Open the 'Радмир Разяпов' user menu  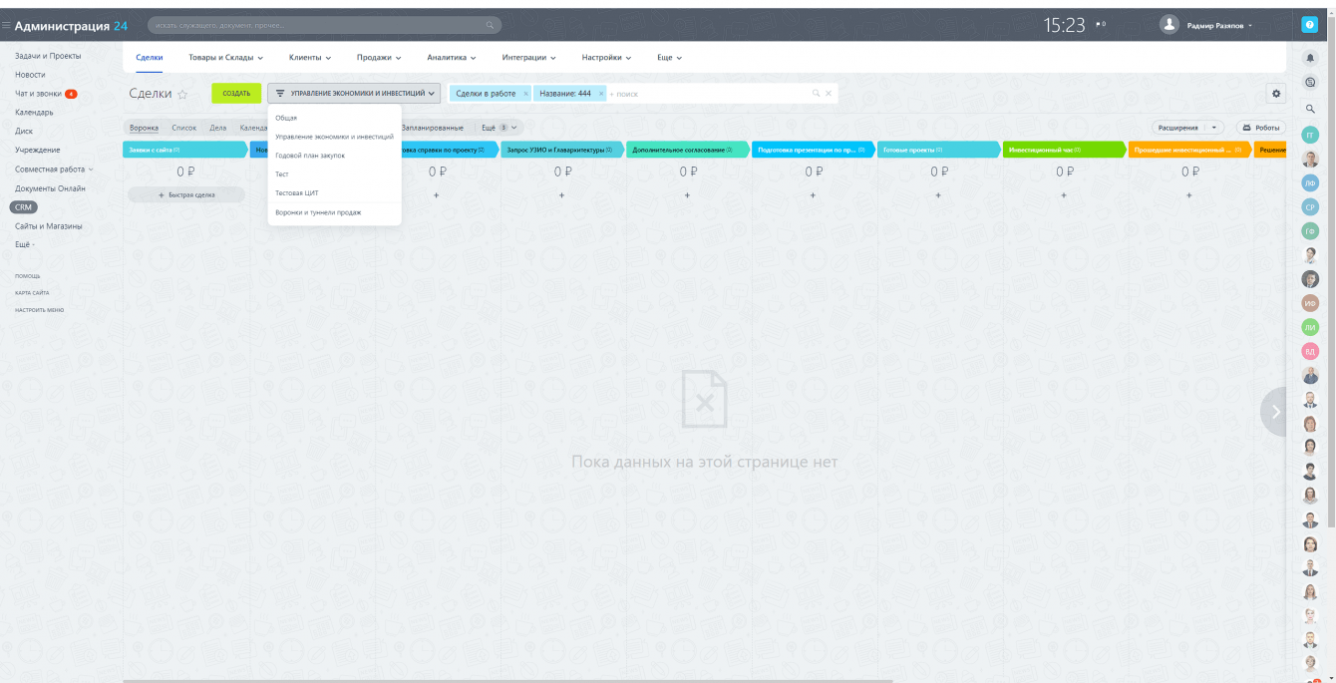pyautogui.click(x=1219, y=25)
